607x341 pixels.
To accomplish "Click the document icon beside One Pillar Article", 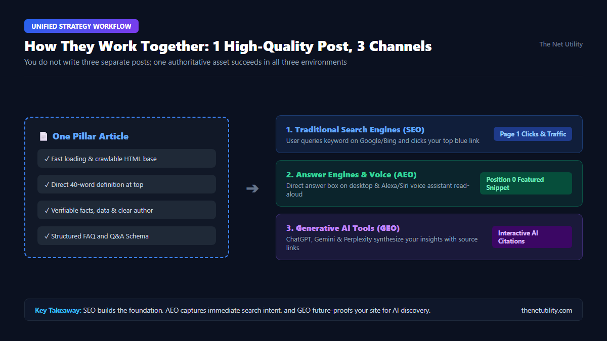I will coord(44,136).
